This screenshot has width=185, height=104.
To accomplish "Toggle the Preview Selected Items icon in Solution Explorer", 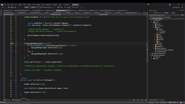I will (174, 13).
